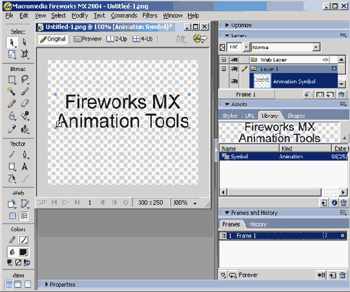This screenshot has height=292, width=350.
Task: Play the animation
Action: [x=65, y=202]
